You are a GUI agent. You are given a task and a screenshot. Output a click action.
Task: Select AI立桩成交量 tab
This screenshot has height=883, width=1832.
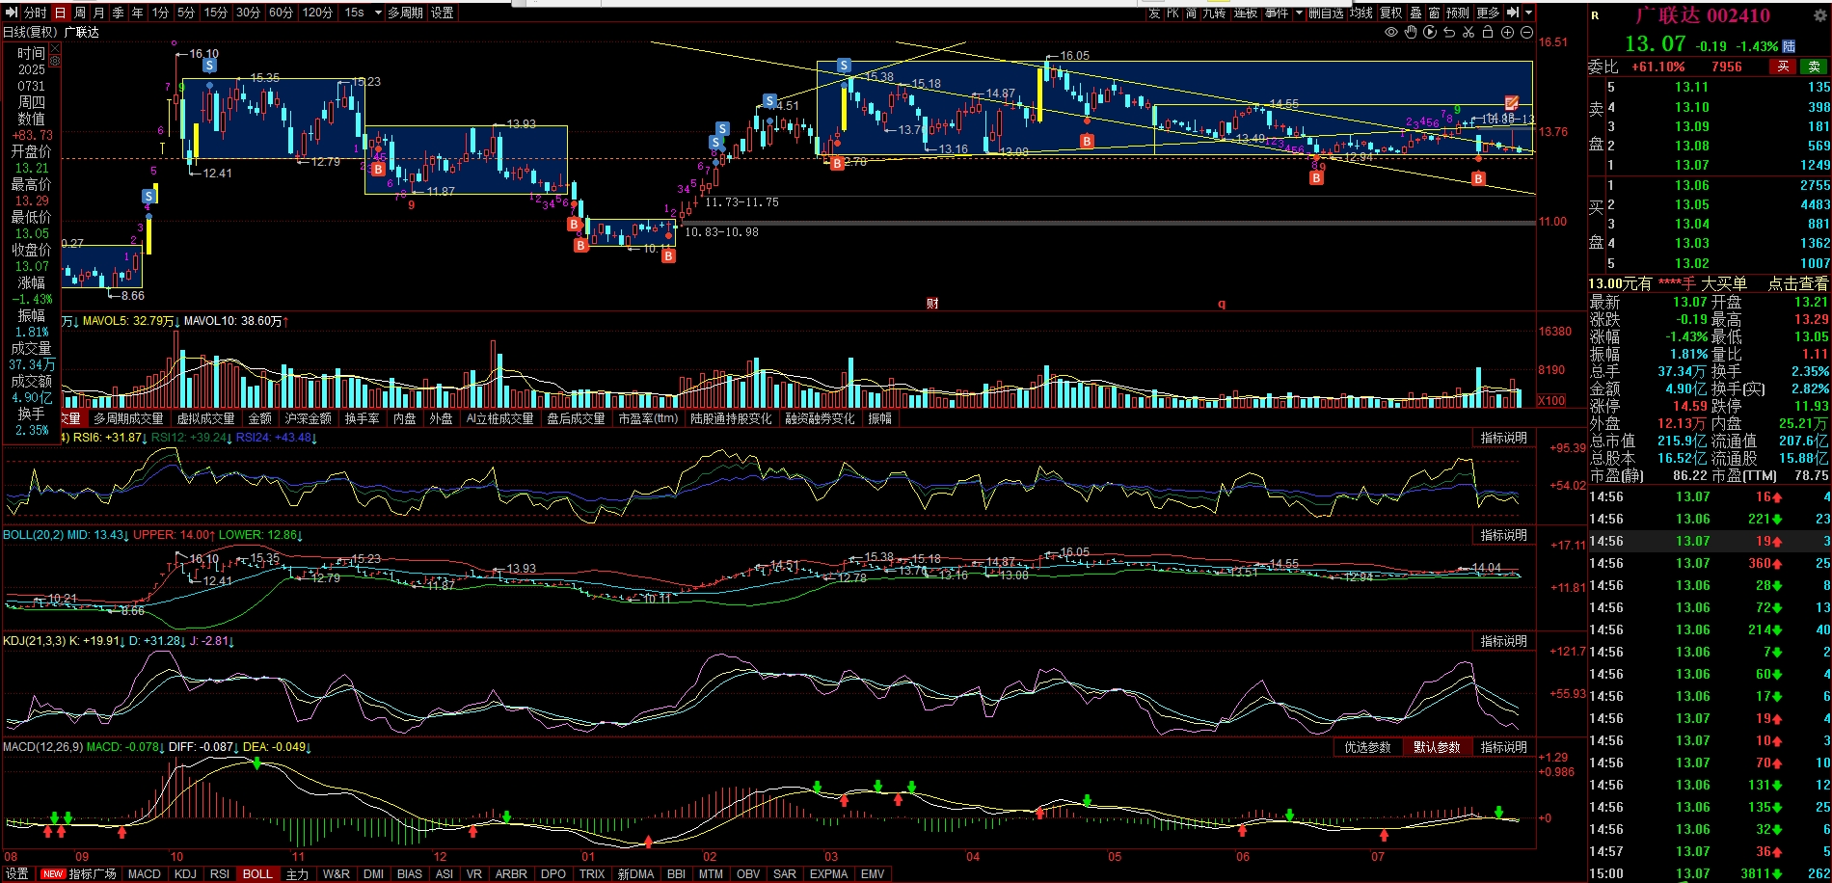(499, 418)
